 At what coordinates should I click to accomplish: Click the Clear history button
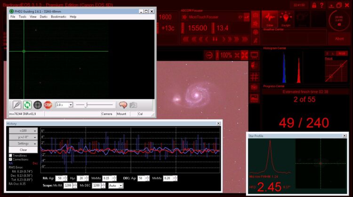click(x=23, y=150)
